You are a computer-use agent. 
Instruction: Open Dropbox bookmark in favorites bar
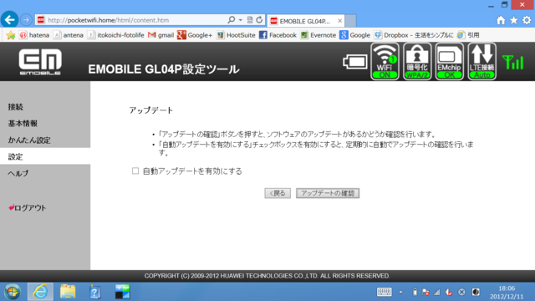[x=414, y=35]
